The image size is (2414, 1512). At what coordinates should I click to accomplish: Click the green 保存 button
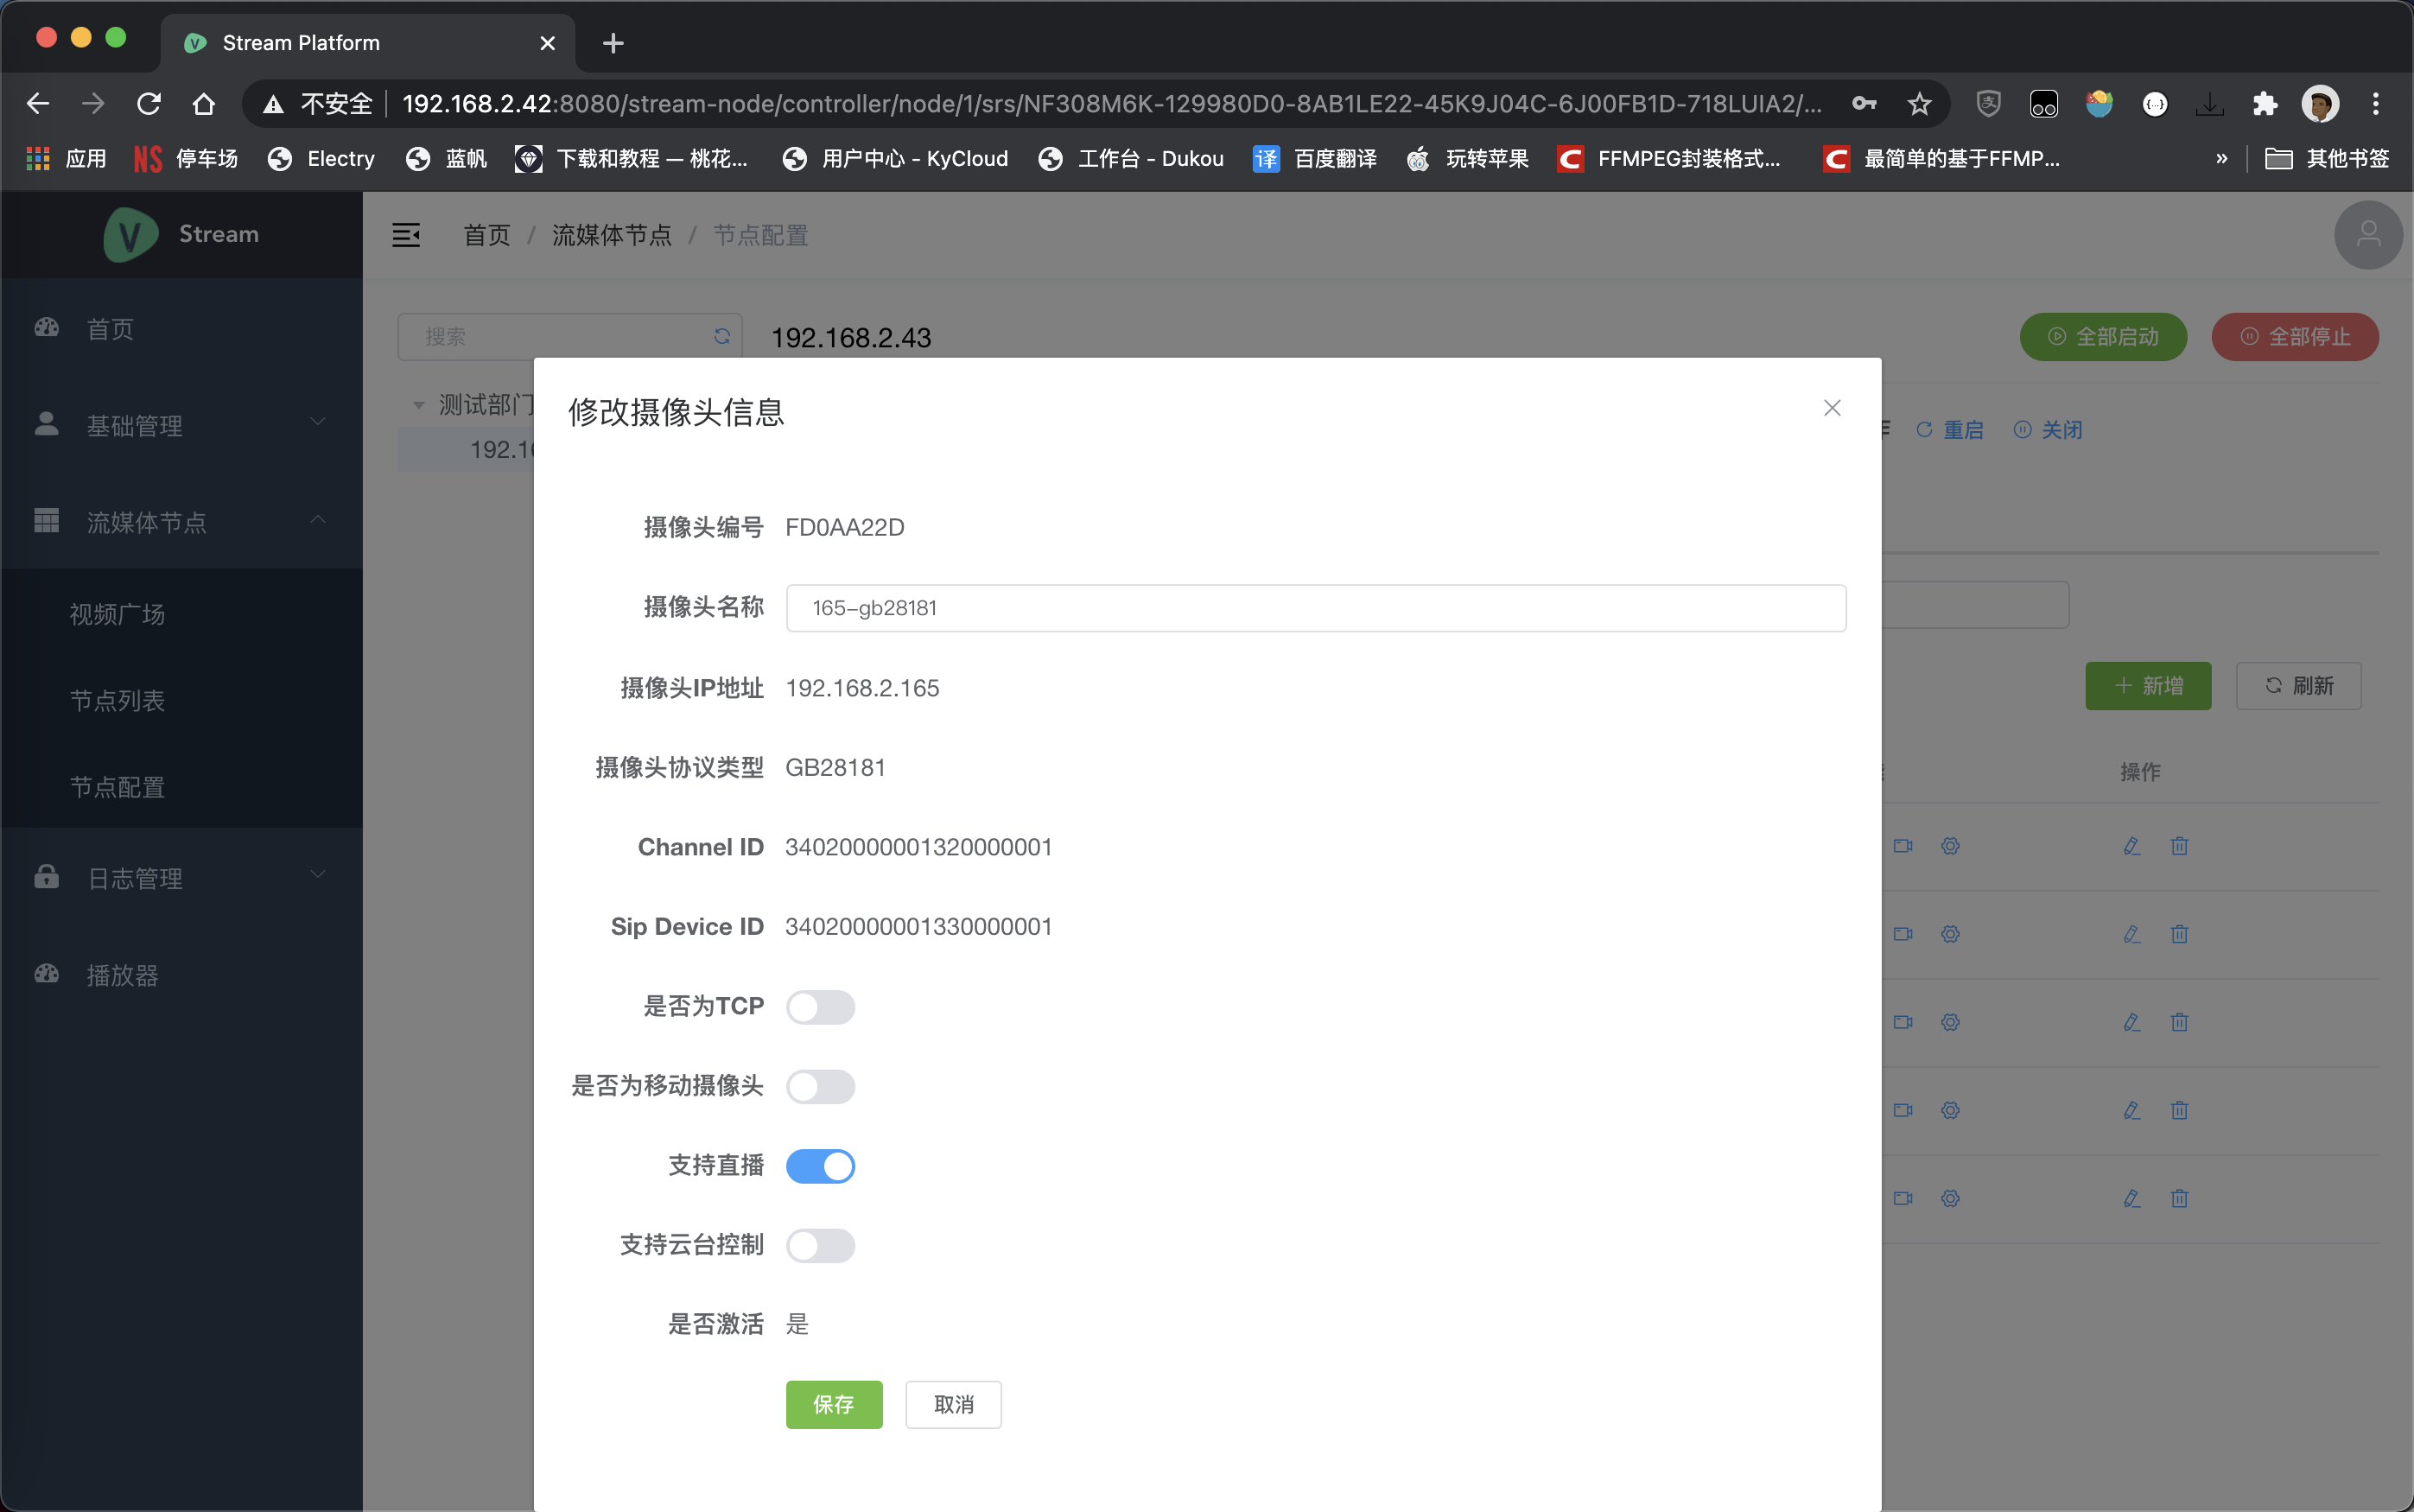(833, 1404)
